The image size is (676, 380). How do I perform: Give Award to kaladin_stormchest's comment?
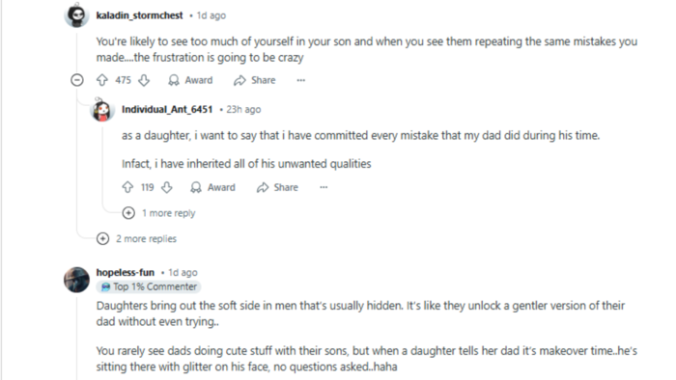click(190, 80)
